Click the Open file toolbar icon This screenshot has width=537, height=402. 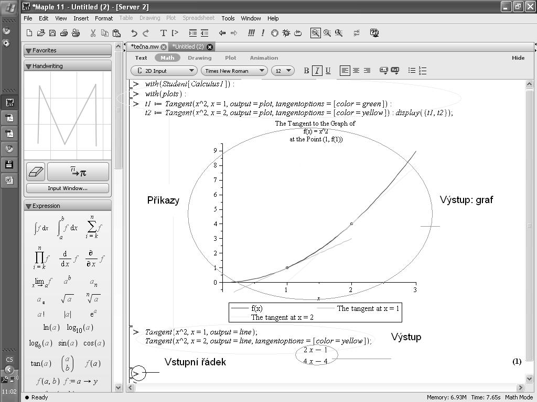pyautogui.click(x=41, y=33)
